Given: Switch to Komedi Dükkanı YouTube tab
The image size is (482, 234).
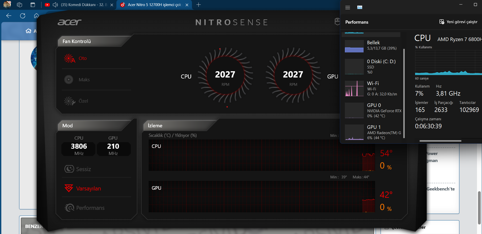Looking at the screenshot, I should point(84,5).
